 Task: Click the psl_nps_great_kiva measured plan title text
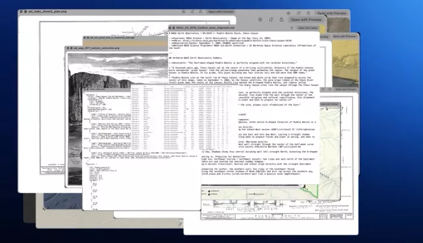(x=112, y=38)
